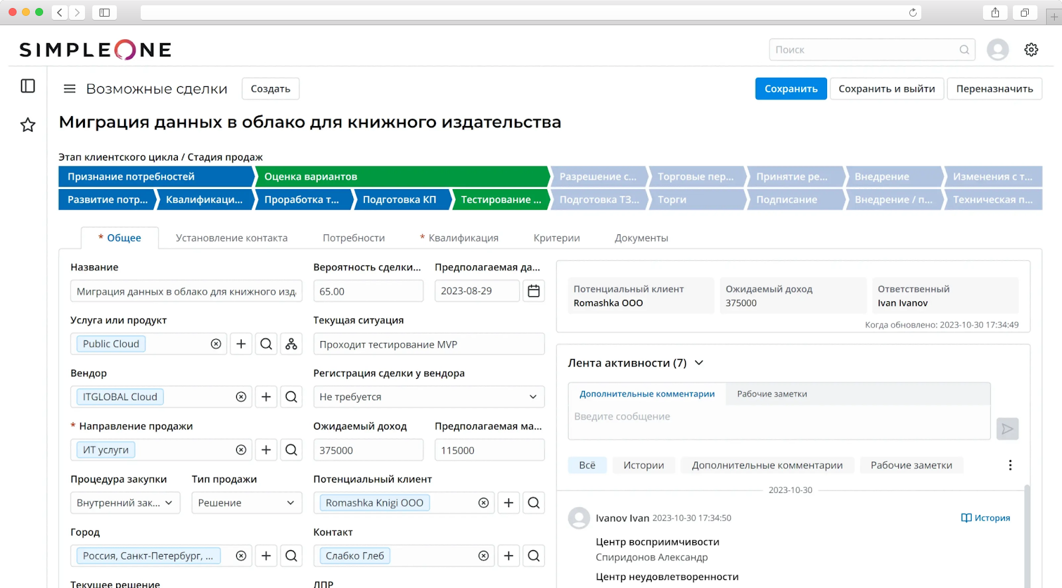
Task: Open hierarchy icon next to Public Cloud
Action: coord(291,344)
